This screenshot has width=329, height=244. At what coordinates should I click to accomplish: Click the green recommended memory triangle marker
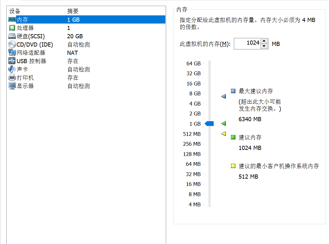click(224, 123)
